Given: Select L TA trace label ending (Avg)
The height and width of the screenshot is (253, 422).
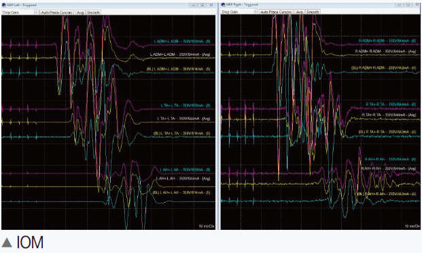Looking at the screenshot, I should [183, 118].
